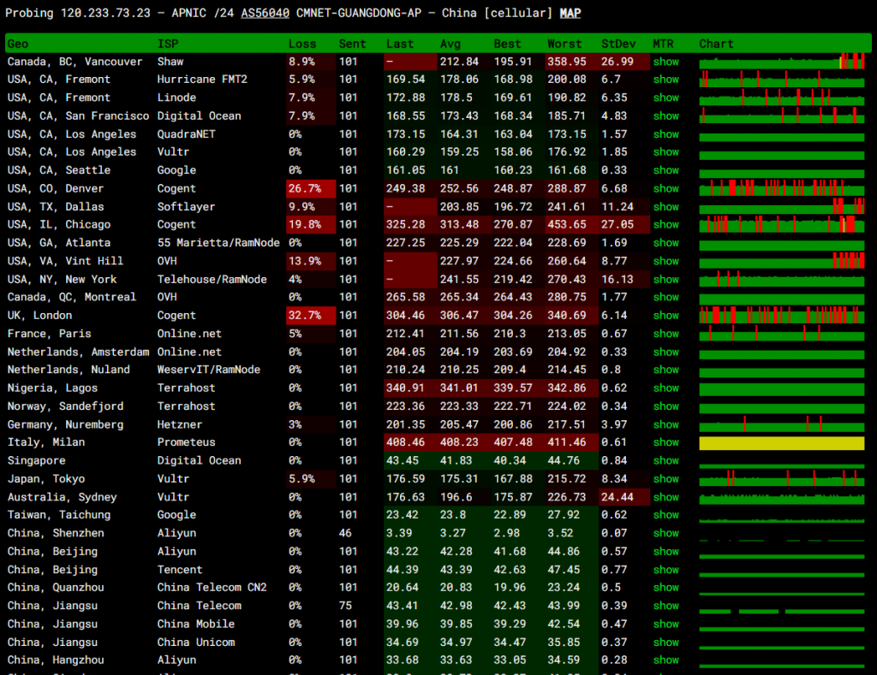The width and height of the screenshot is (877, 675).
Task: Show MTR for Seattle Google row
Action: pyautogui.click(x=665, y=170)
